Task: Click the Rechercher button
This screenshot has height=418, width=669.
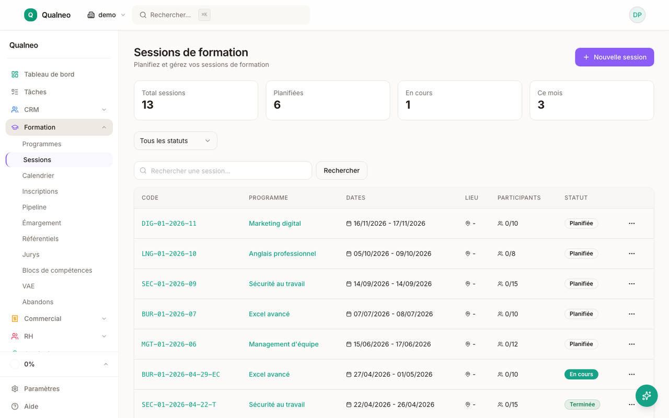Action: (342, 170)
